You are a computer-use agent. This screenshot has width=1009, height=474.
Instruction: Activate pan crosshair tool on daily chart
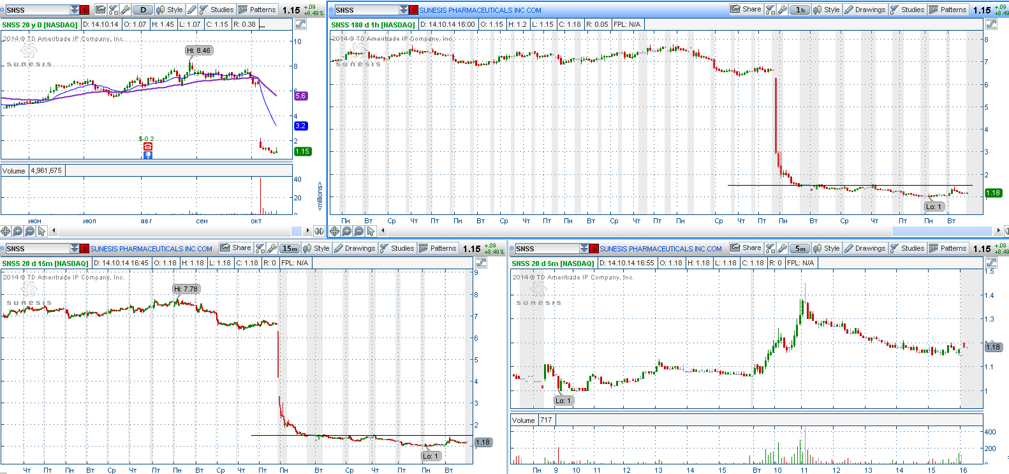pos(6,231)
